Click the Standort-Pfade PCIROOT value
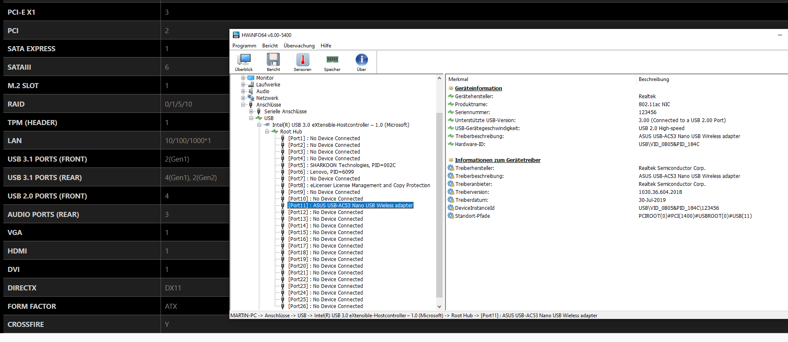This screenshot has width=788, height=342. coord(695,216)
